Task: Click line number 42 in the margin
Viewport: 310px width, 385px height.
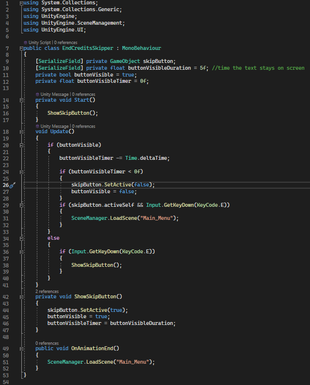Action: [6, 297]
